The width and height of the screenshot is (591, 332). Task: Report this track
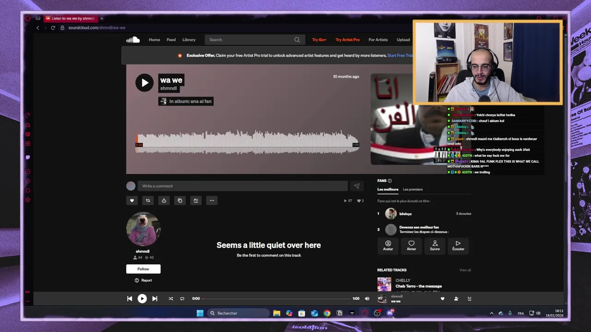(x=143, y=280)
